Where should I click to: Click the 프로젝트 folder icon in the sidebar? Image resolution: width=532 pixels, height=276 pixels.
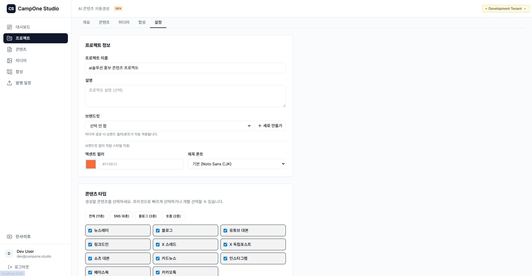pos(9,38)
